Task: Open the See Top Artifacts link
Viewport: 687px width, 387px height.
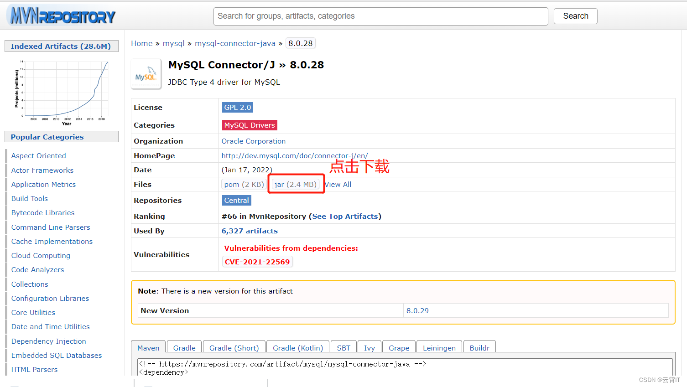Action: (345, 217)
